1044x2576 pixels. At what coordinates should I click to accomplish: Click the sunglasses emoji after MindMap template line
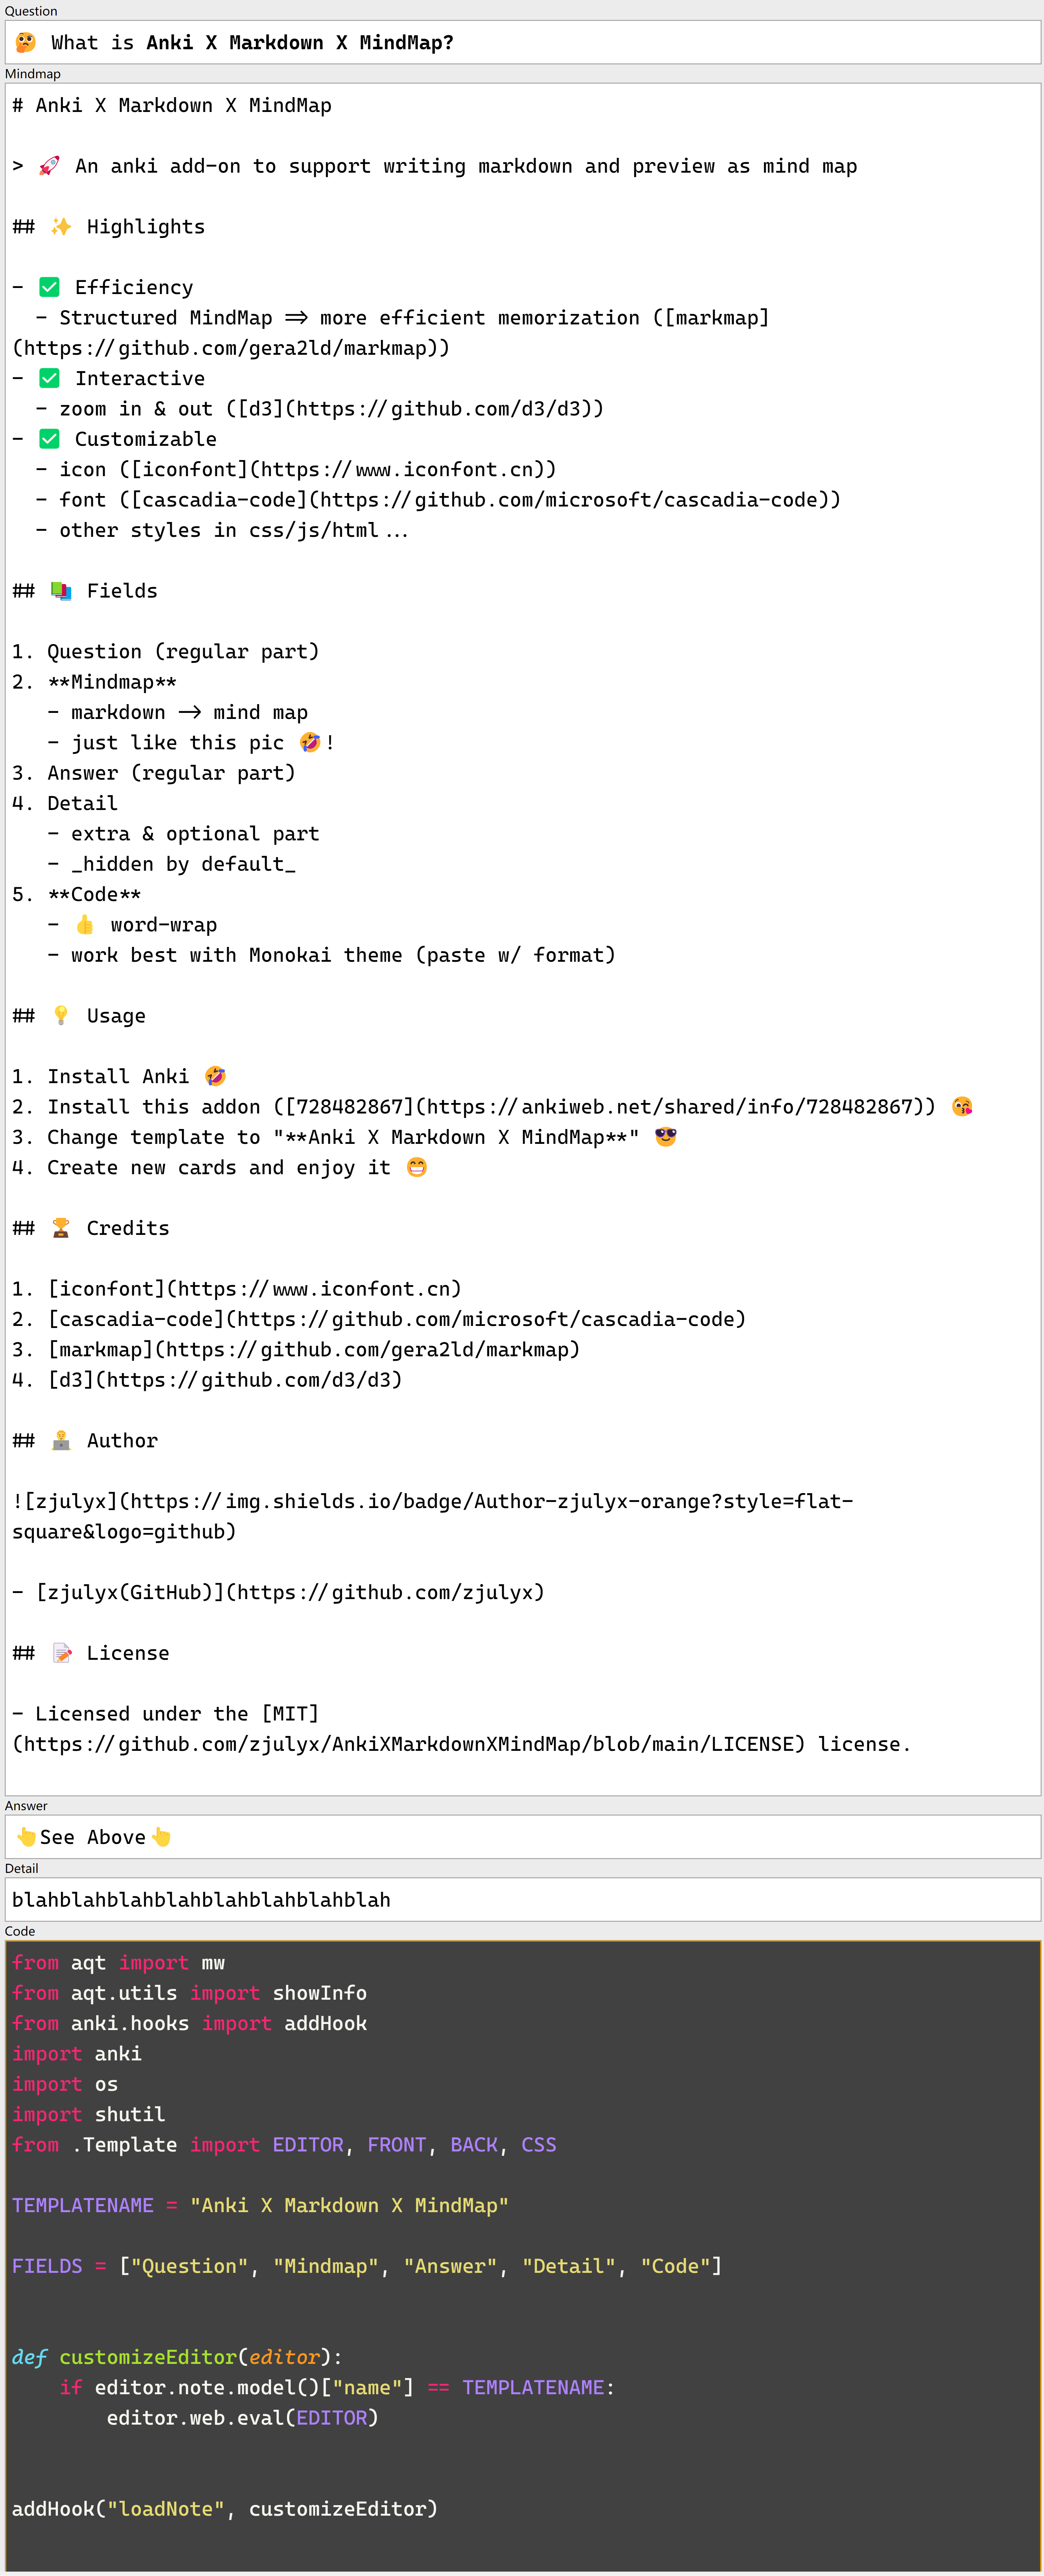[x=665, y=1137]
